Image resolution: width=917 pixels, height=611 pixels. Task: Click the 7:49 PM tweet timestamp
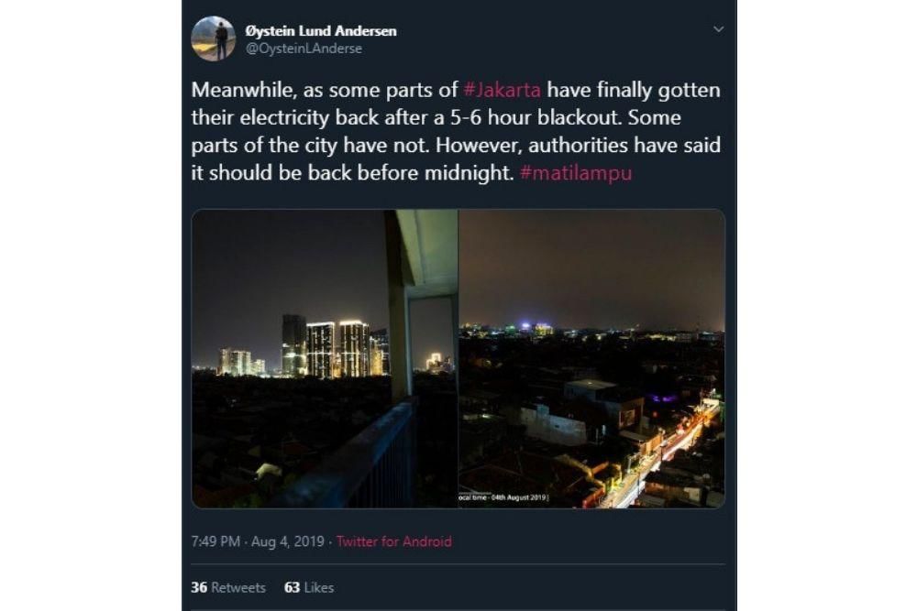(x=215, y=541)
